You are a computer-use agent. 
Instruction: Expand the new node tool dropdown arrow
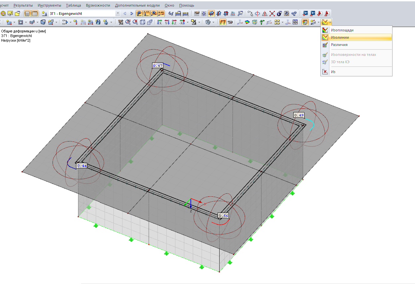[14, 22]
